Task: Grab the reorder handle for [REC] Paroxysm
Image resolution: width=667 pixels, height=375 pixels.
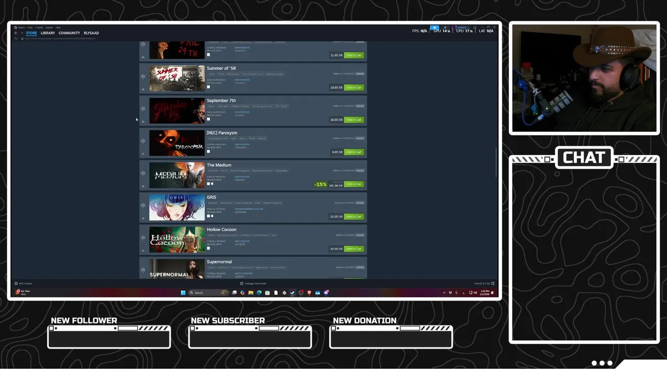Action: (x=143, y=141)
